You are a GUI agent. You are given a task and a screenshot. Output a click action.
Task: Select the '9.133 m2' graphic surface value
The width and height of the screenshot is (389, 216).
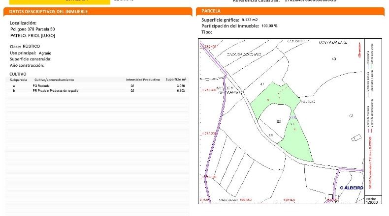(x=250, y=20)
